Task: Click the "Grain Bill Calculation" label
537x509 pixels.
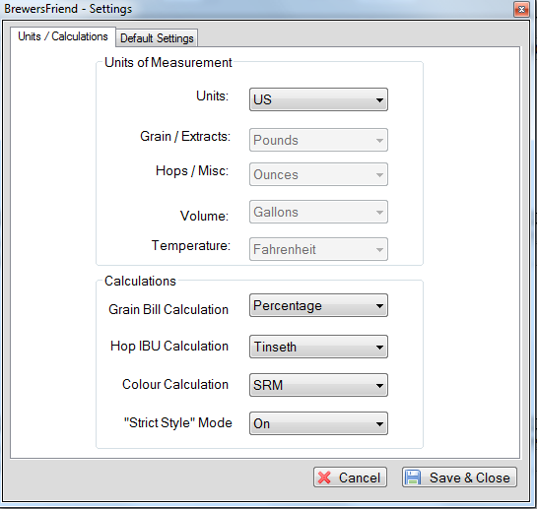Action: [x=168, y=309]
